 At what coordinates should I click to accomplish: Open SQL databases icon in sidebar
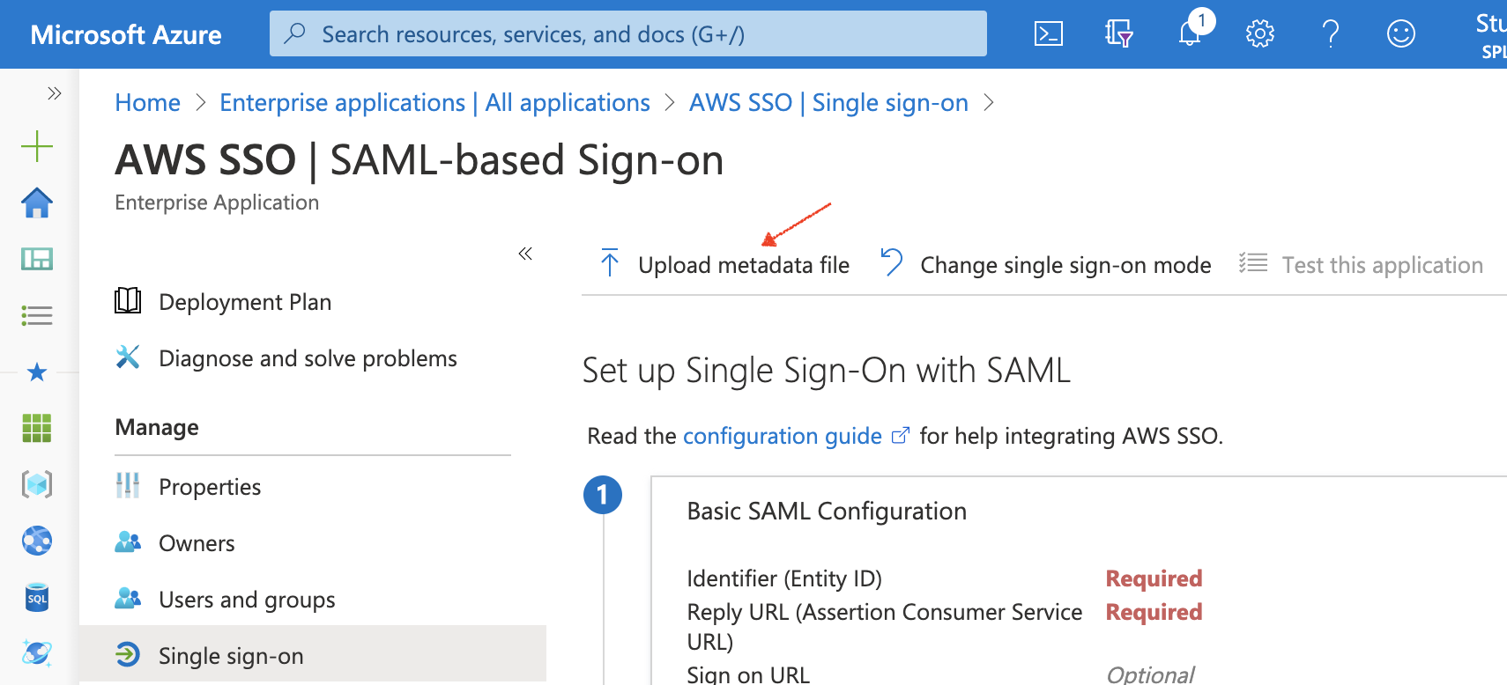click(37, 598)
